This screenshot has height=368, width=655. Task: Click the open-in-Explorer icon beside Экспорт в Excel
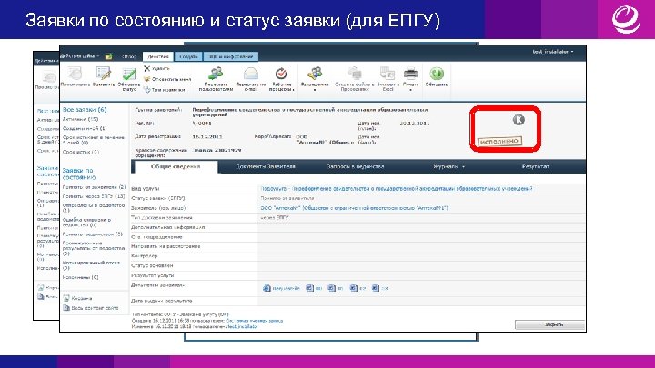tap(355, 74)
